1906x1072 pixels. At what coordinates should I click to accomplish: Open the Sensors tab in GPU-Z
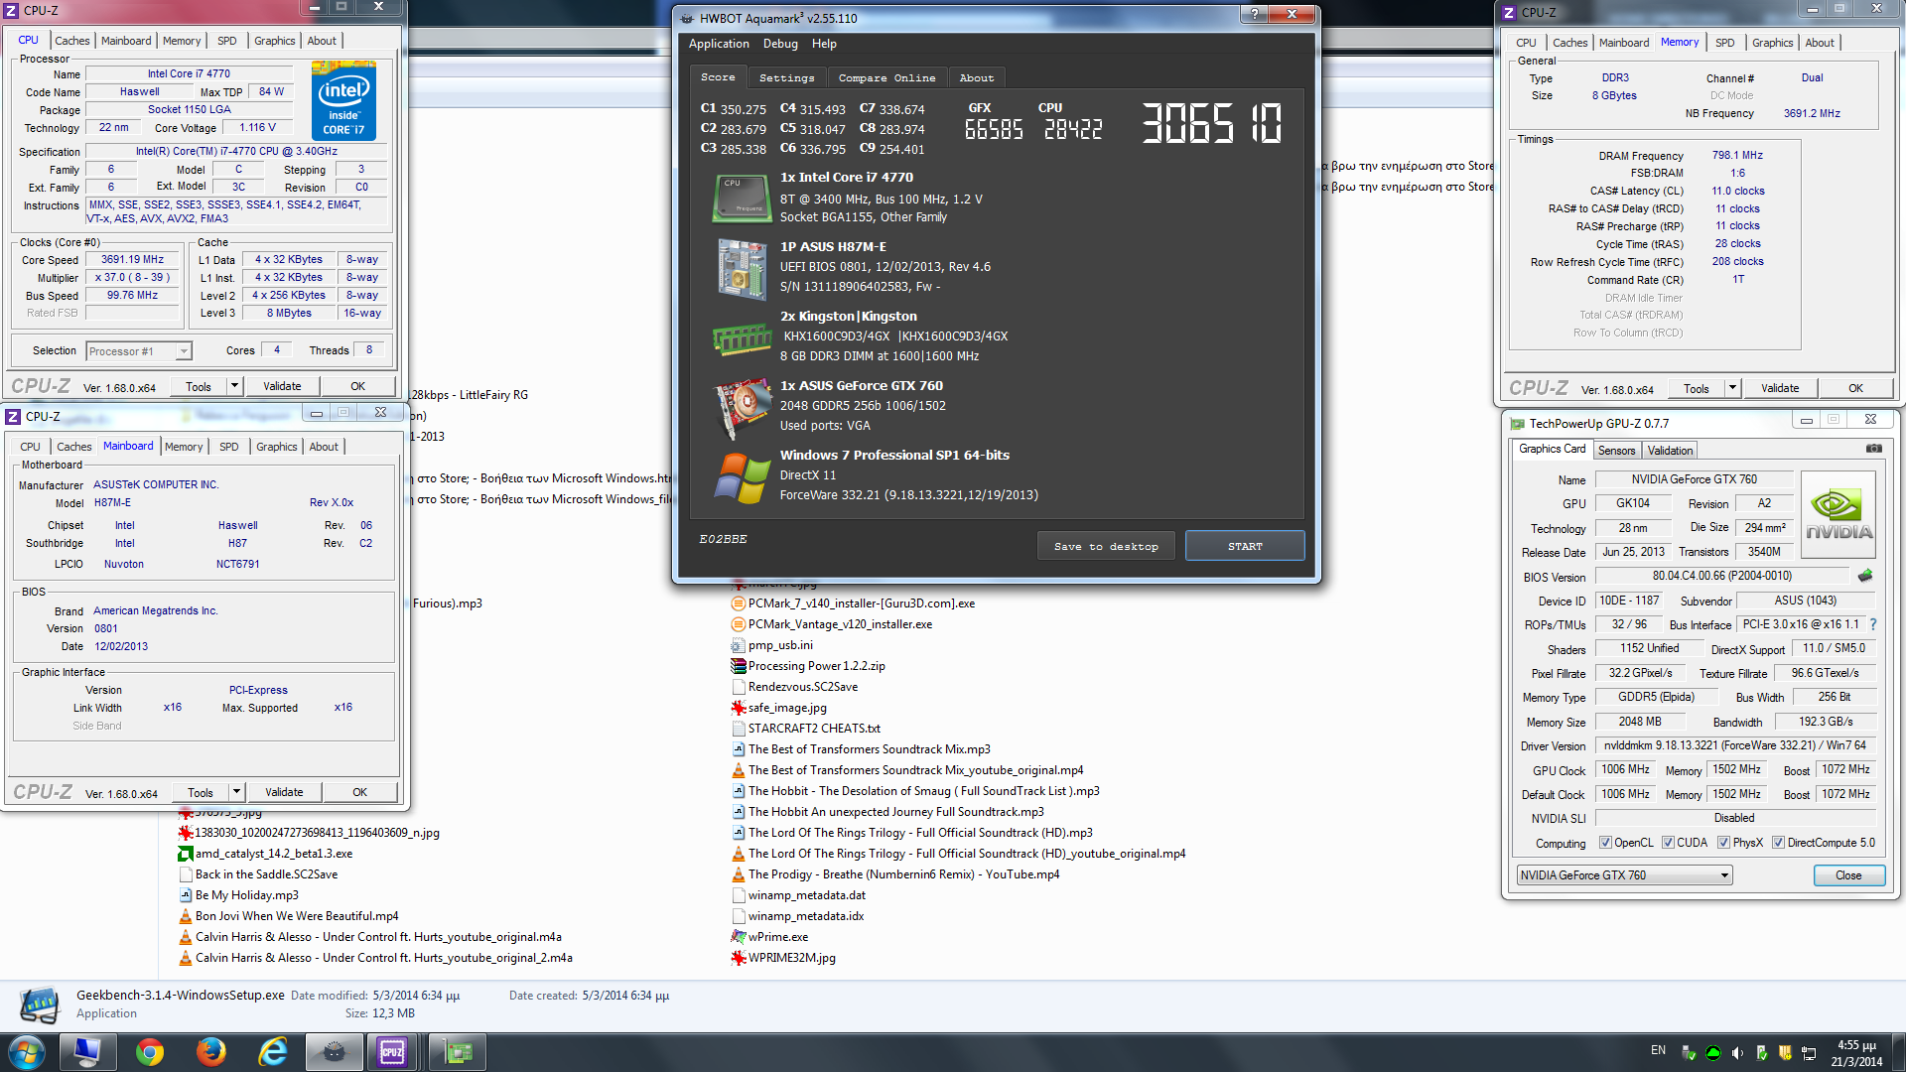click(x=1616, y=451)
